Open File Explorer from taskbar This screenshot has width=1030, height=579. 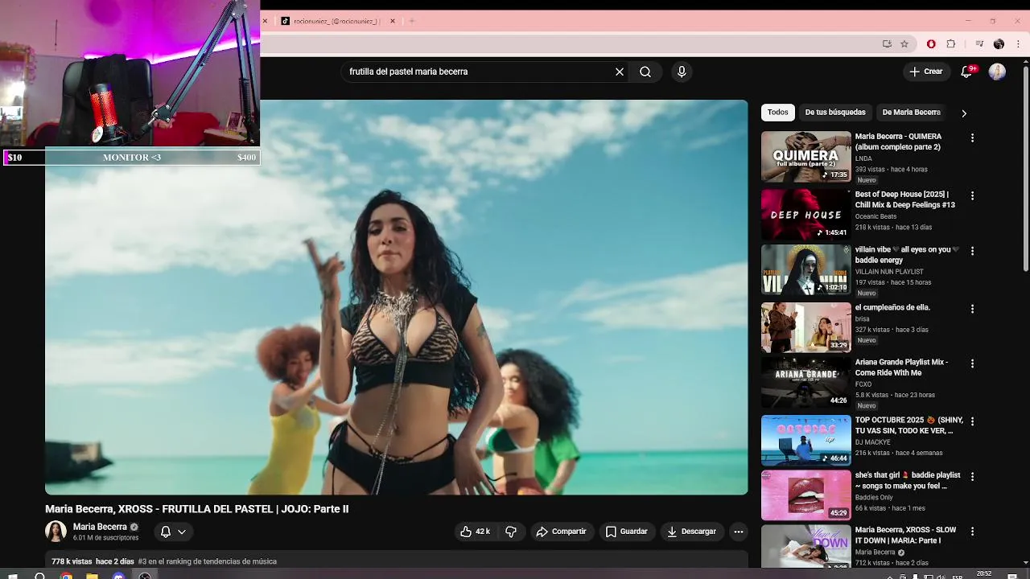pyautogui.click(x=92, y=576)
